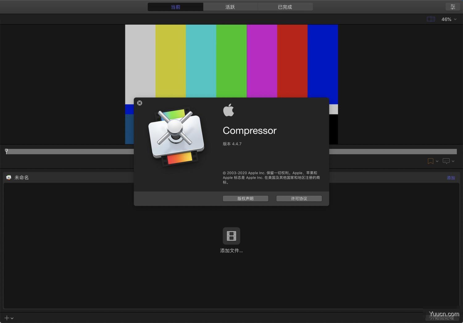Switch to the 已完成 tab
Screen dimensions: 463x323
[285, 7]
